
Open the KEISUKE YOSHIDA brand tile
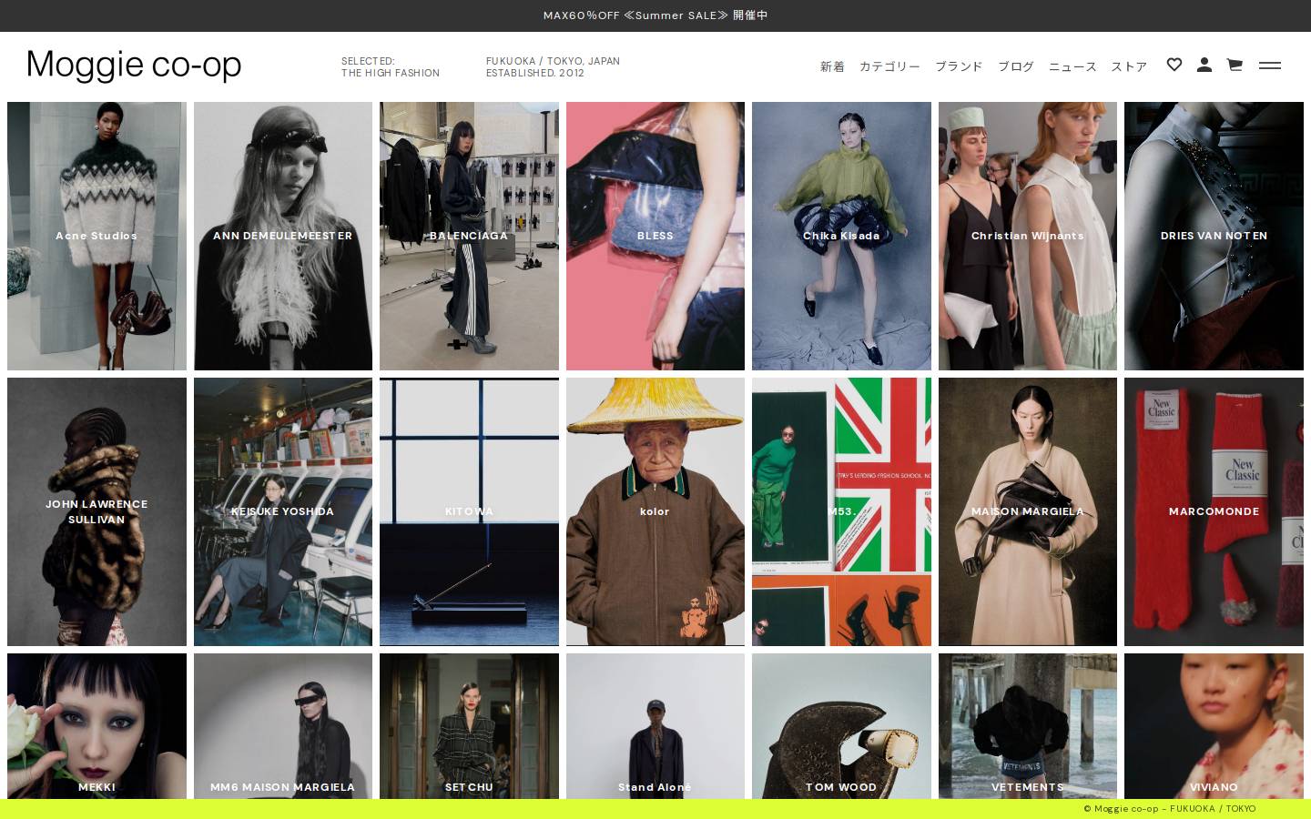pyautogui.click(x=283, y=511)
